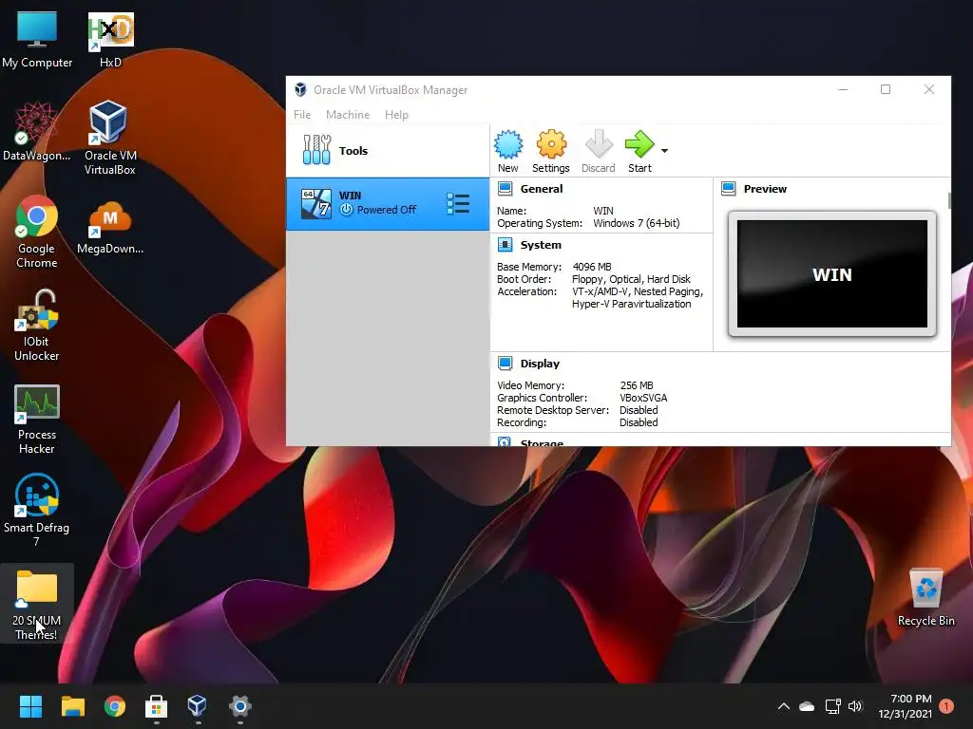Select the Process Hacker desktop shortcut
The height and width of the screenshot is (729, 973).
(x=37, y=420)
